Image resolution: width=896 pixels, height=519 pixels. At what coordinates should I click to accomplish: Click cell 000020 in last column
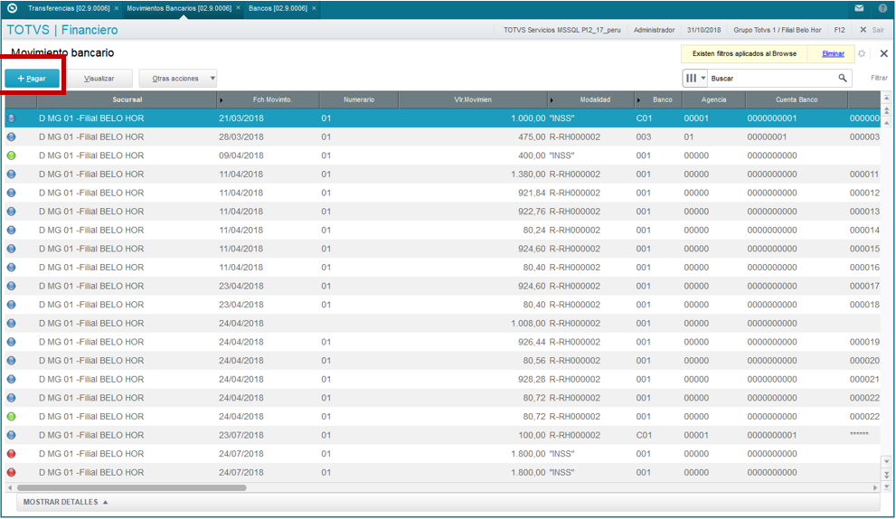pyautogui.click(x=864, y=361)
